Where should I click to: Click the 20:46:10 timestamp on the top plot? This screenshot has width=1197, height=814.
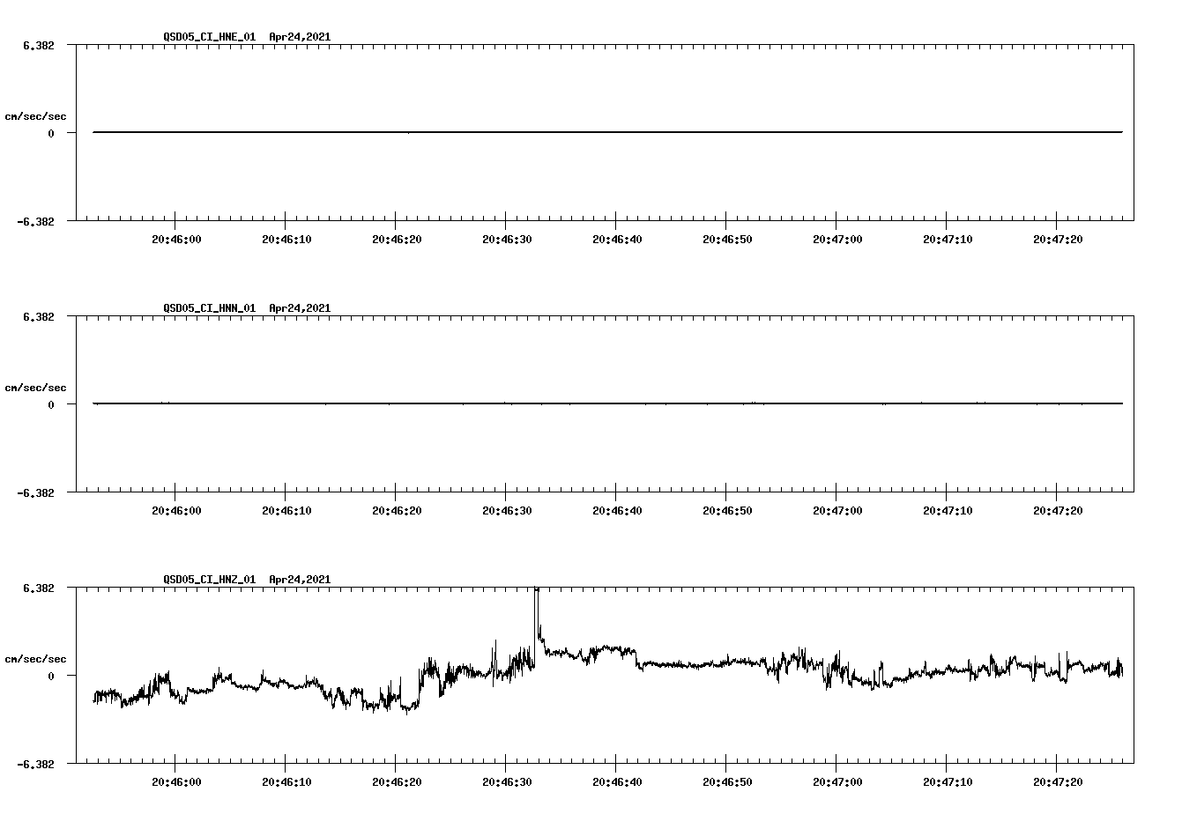pos(286,238)
